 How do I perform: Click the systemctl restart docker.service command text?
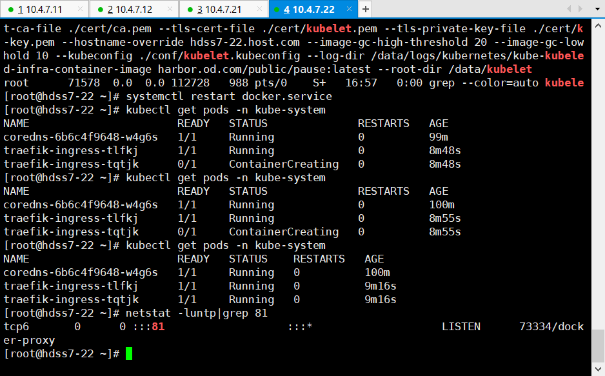pos(229,96)
